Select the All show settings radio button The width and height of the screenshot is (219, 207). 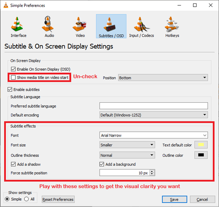[27, 199]
